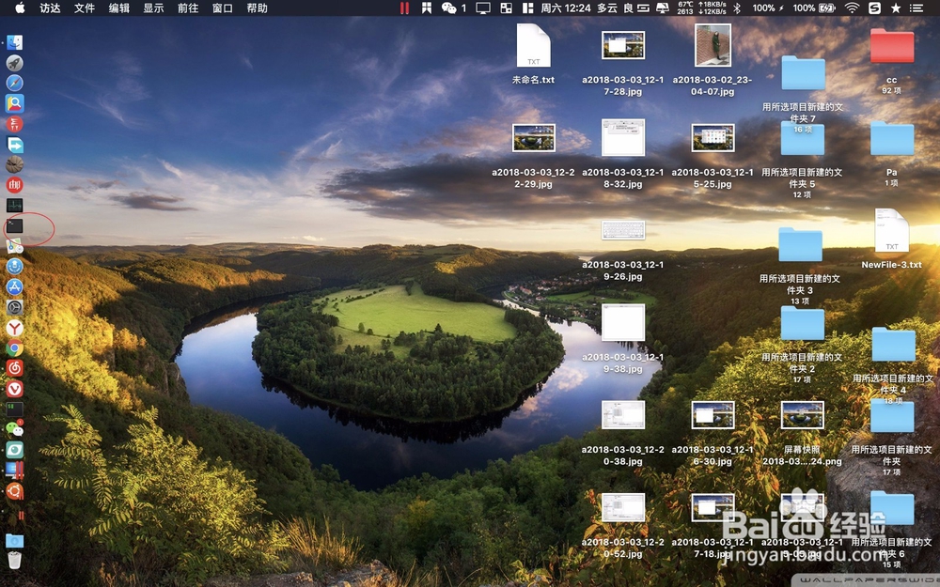Open NetEase Music red swirl icon
940x587 pixels.
14,368
